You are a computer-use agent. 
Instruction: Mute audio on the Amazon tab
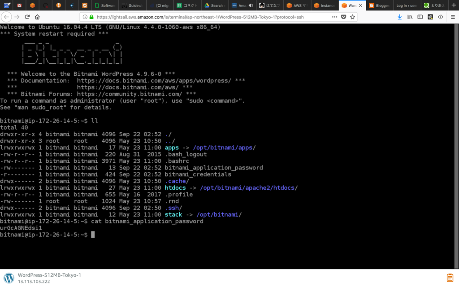click(251, 5)
